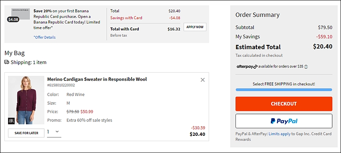Click the quantity dropdown chevron arrow
Viewport: 341px width, 153px height.
point(57,131)
